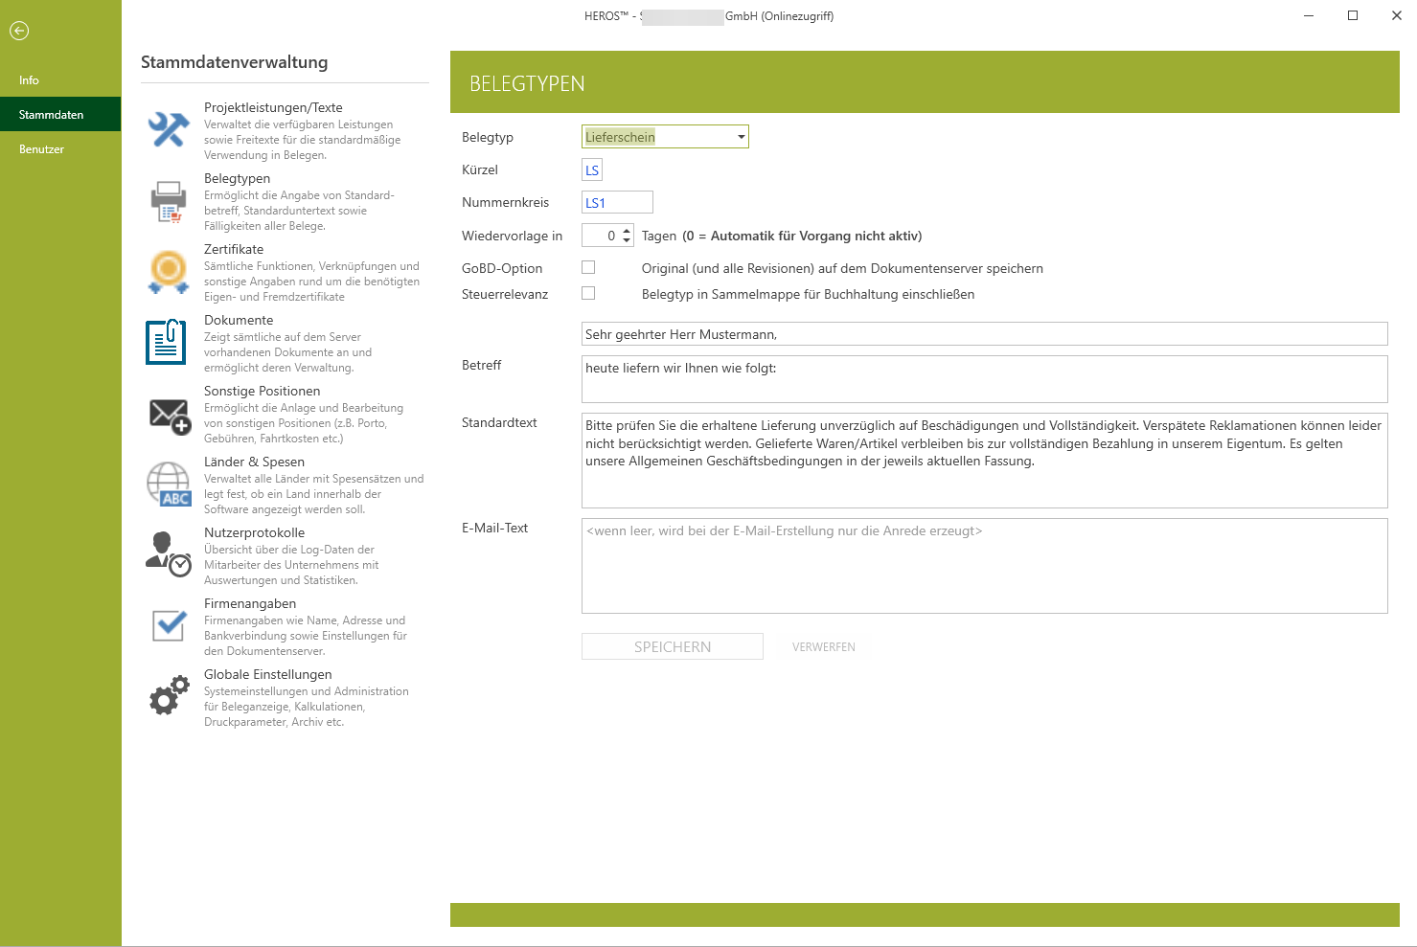Click into the E-Mail-Text field
The image size is (1417, 947).
pyautogui.click(x=984, y=565)
